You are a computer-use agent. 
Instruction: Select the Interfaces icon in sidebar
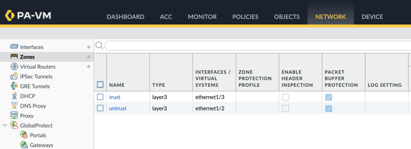[14, 47]
